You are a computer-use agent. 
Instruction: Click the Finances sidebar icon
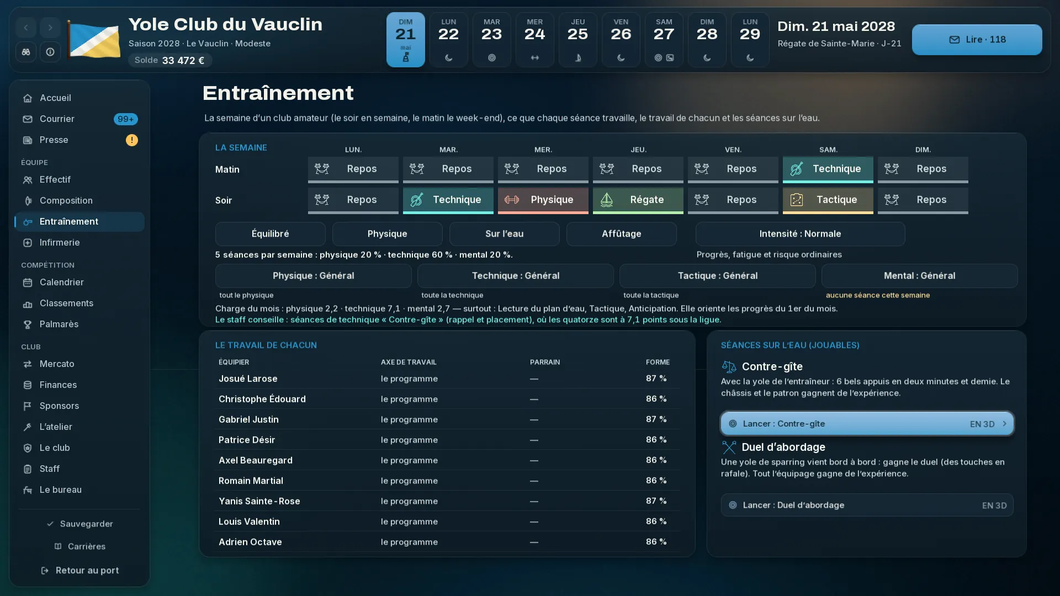[28, 385]
